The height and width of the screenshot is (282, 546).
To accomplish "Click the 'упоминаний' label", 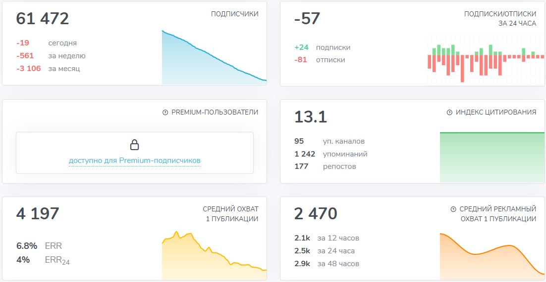I will [x=345, y=154].
